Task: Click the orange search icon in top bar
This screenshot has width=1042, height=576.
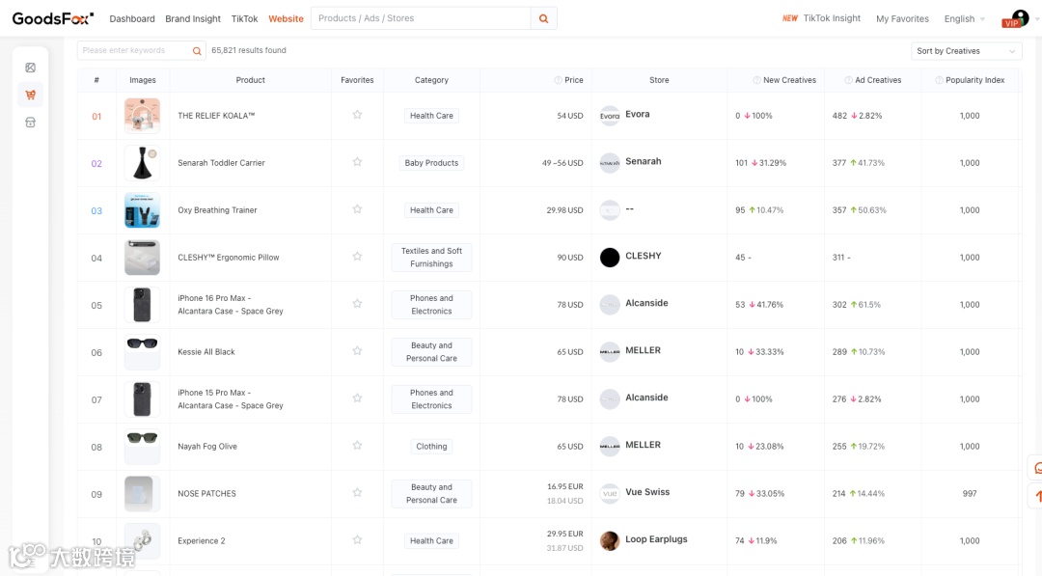Action: coord(543,18)
